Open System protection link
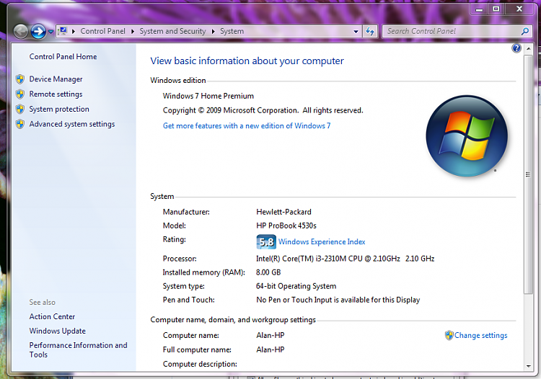Screen dimensions: 541x379 coord(59,109)
